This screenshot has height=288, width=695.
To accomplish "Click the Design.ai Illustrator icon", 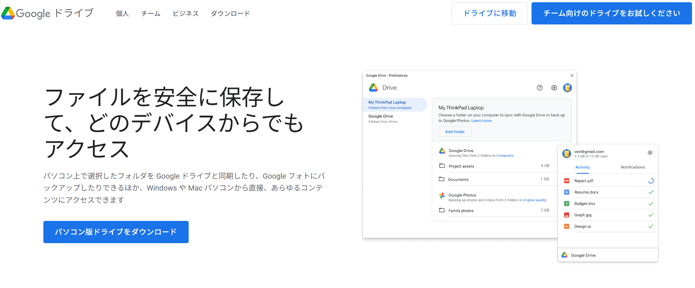I will 567,226.
